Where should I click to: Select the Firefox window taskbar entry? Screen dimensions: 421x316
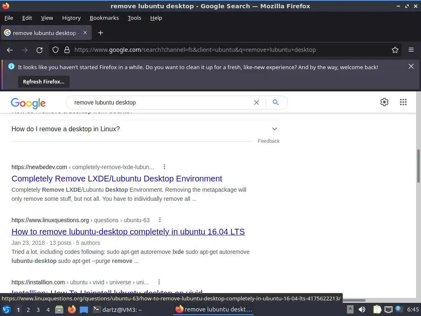tap(214, 309)
